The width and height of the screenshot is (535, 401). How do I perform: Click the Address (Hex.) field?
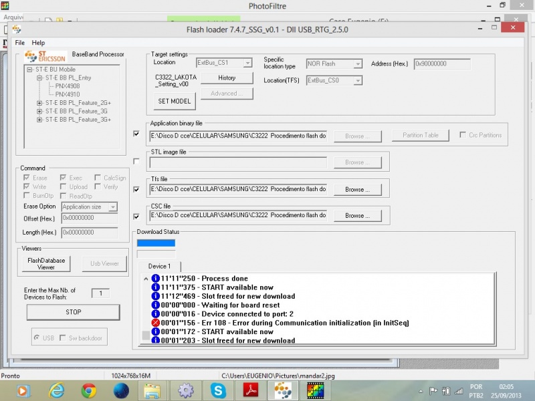click(442, 63)
